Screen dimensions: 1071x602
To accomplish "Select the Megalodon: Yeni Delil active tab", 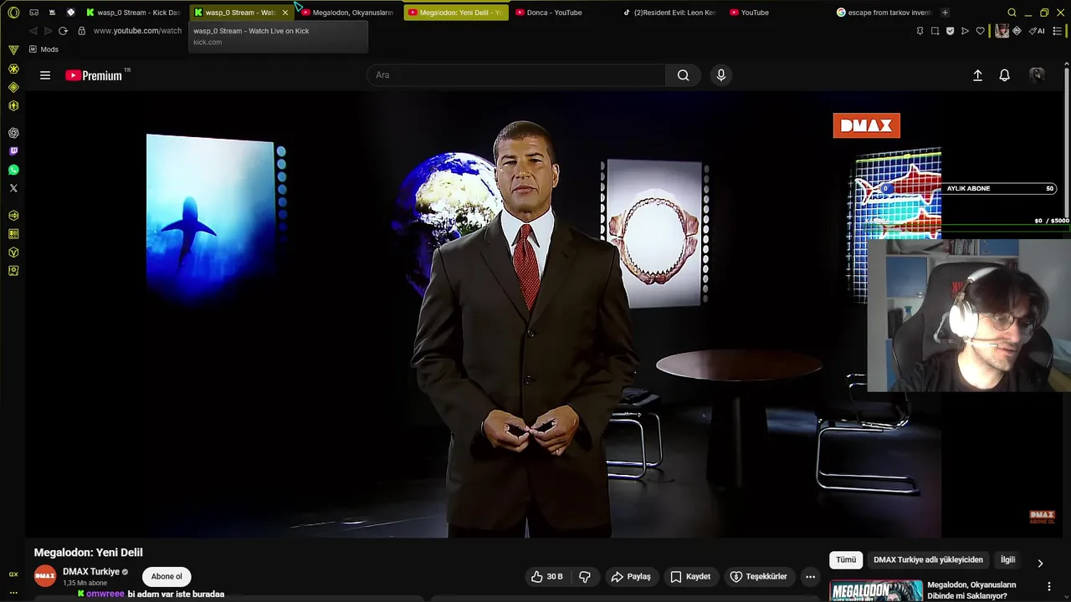I will (455, 13).
